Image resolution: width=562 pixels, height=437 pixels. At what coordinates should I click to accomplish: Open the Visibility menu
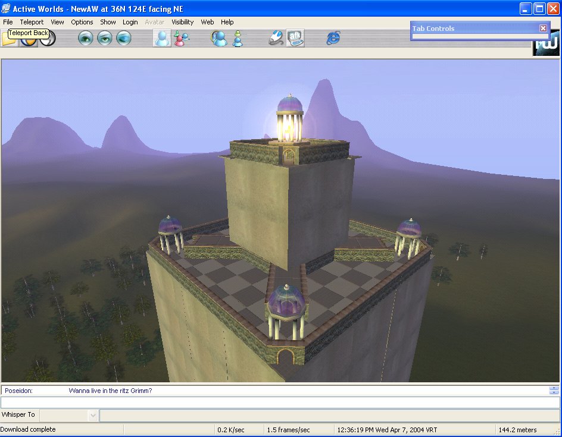pyautogui.click(x=182, y=22)
